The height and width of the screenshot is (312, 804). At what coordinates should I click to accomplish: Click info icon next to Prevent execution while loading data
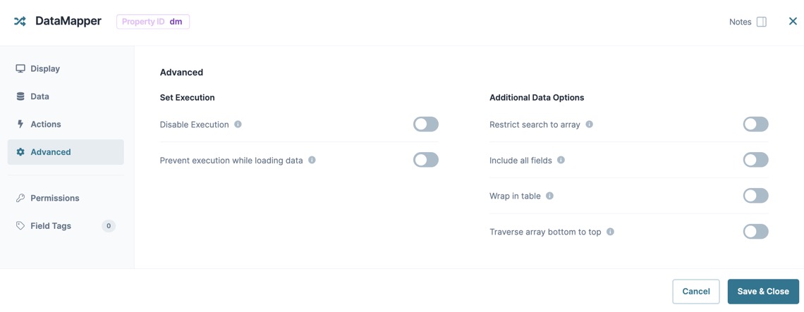coord(312,160)
